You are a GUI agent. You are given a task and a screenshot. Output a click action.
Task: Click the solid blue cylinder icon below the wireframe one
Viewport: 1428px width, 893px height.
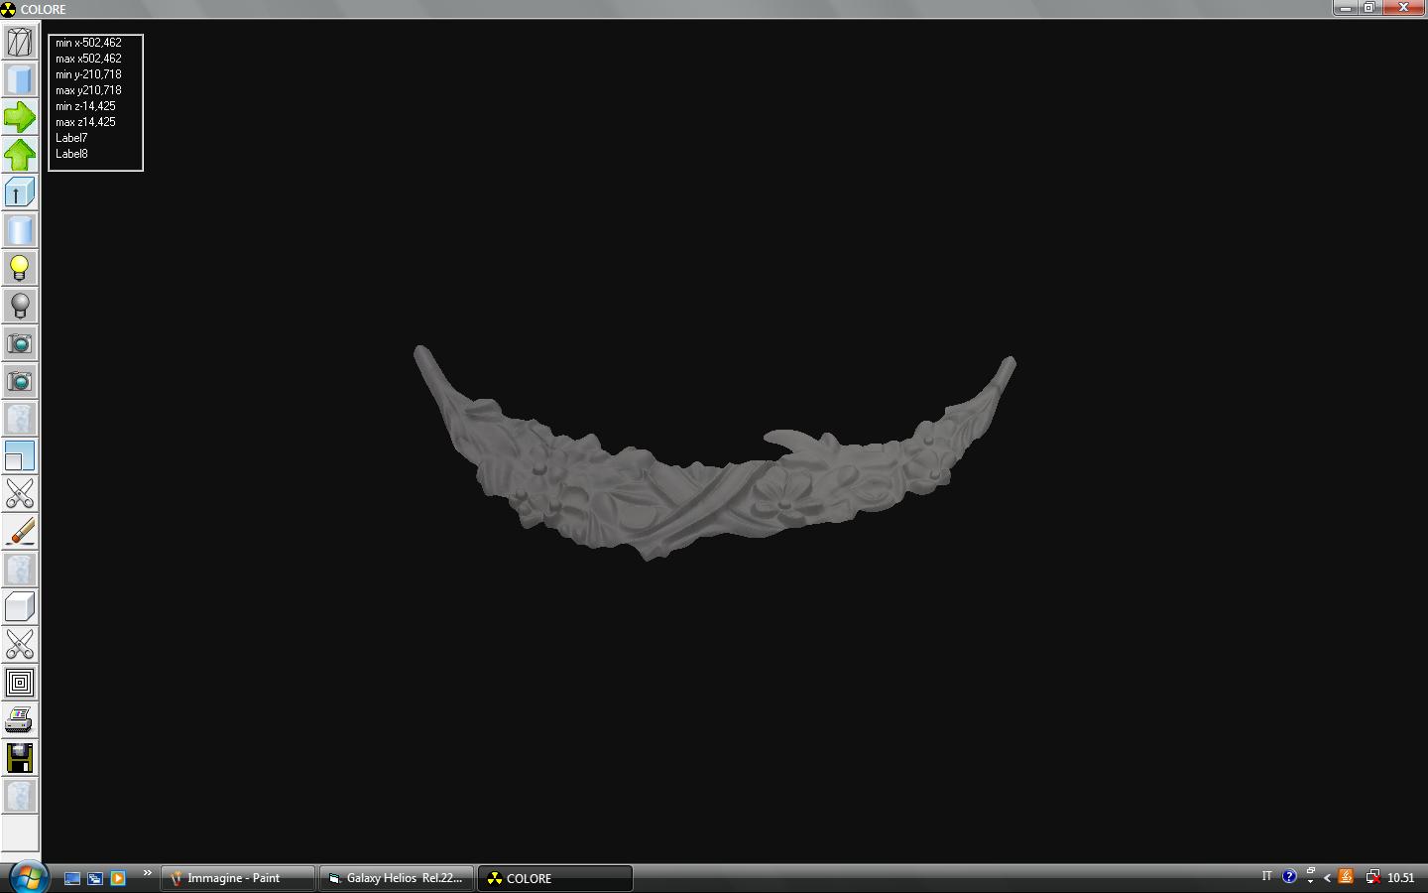coord(20,79)
